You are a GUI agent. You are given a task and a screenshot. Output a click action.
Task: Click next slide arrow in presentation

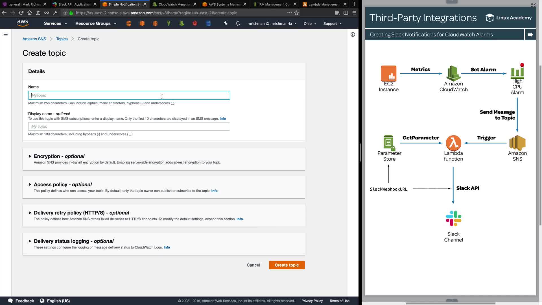tap(530, 34)
